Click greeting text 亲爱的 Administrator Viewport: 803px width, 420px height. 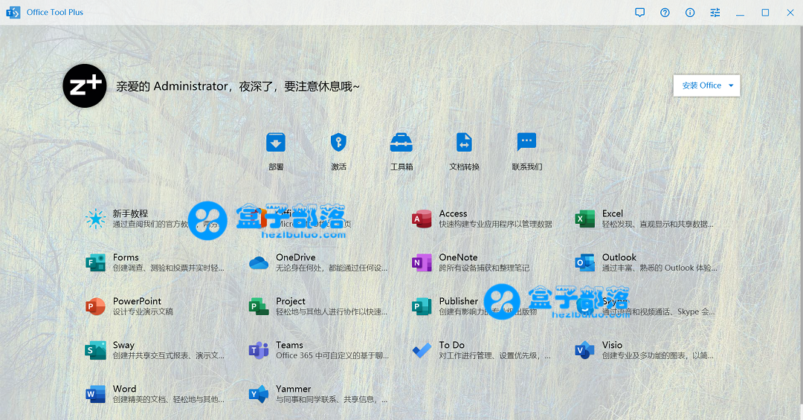pos(172,86)
